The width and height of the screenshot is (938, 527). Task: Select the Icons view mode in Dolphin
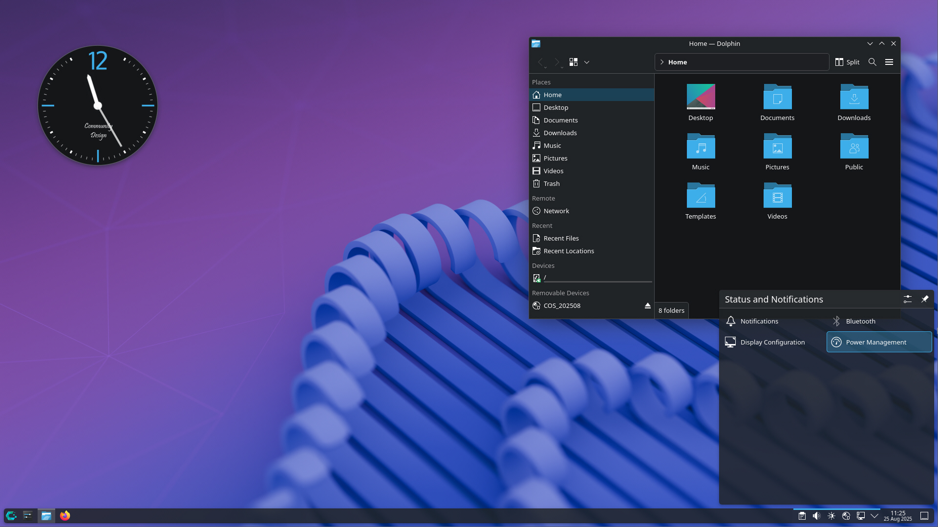[x=574, y=62]
